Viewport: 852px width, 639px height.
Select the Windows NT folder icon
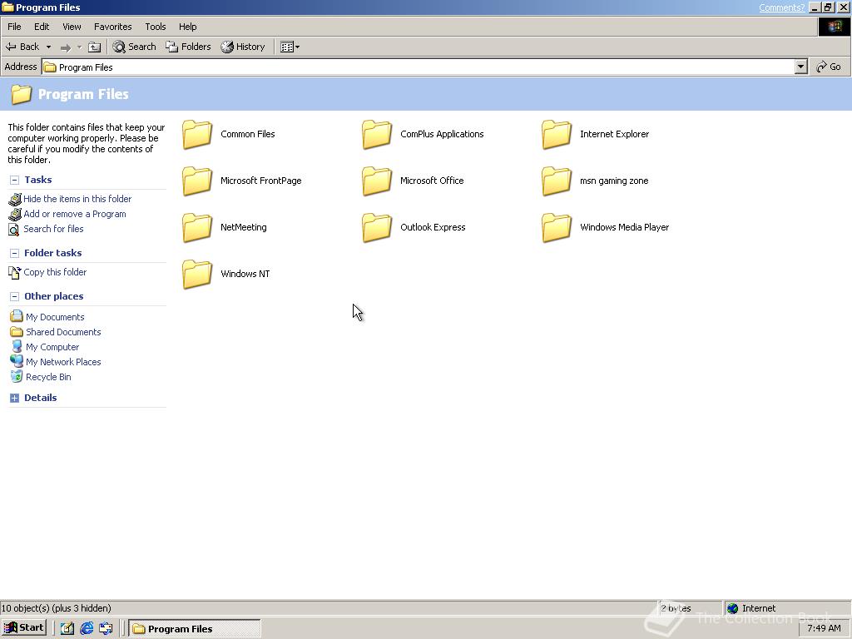click(x=196, y=274)
